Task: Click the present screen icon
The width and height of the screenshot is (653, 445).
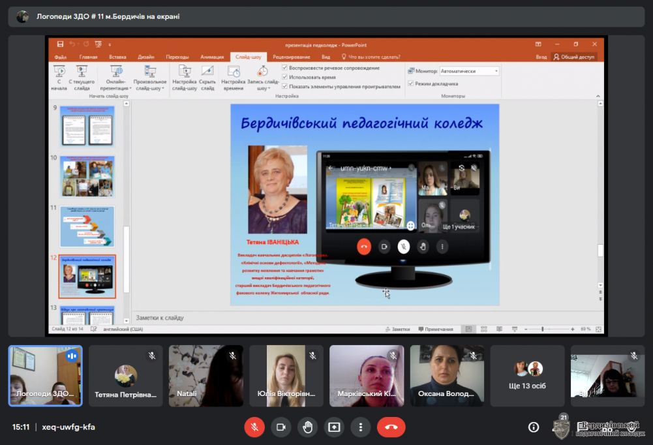Action: 334,427
